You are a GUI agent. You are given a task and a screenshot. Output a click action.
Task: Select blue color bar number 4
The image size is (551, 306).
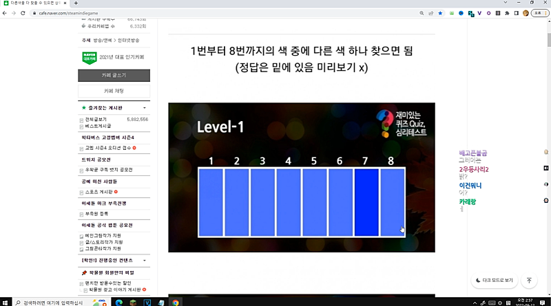(x=289, y=202)
